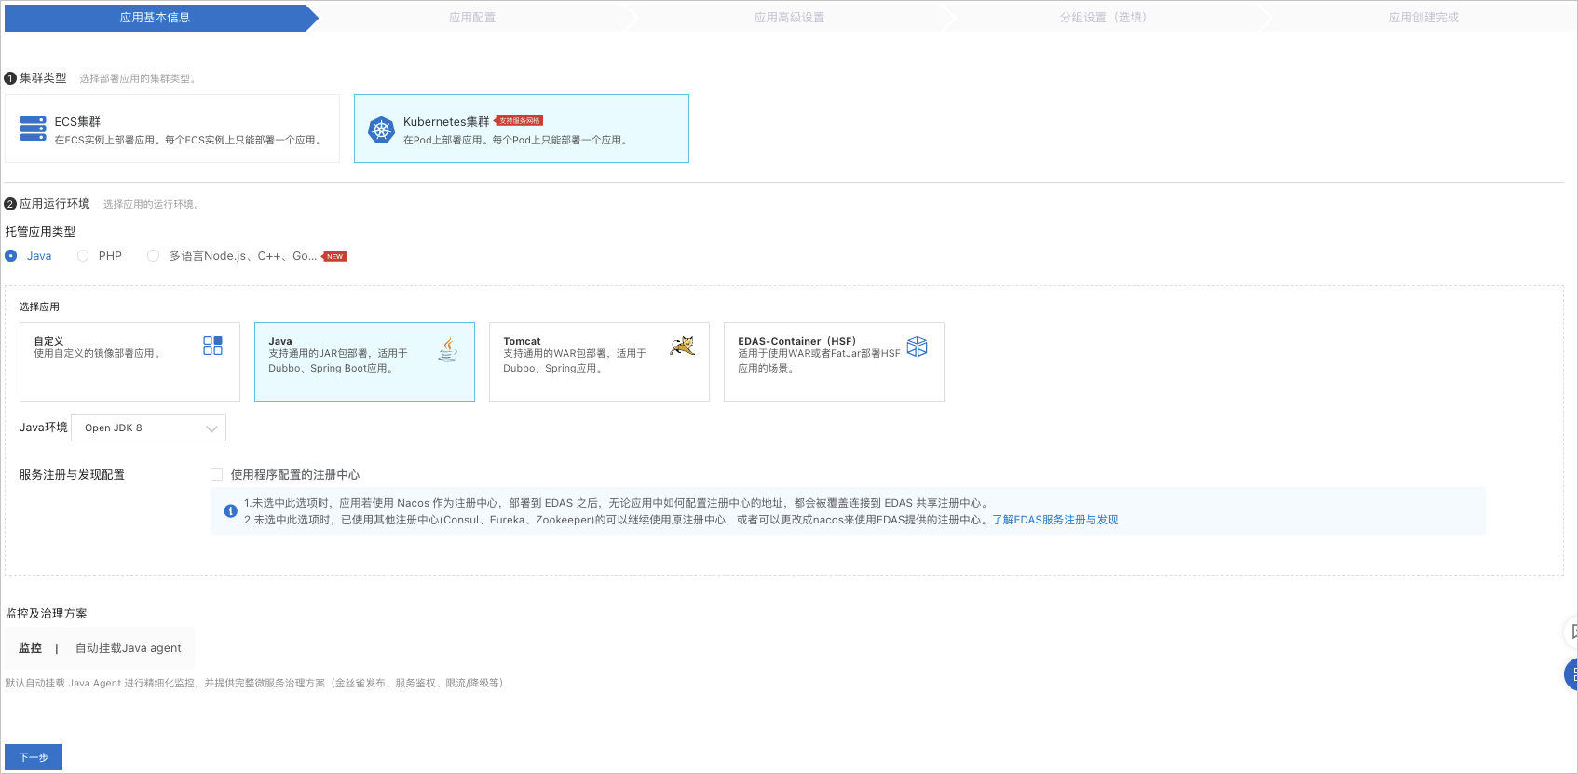Select the 自定义 custom image application card
Screen dimensions: 1578x774
[x=129, y=362]
